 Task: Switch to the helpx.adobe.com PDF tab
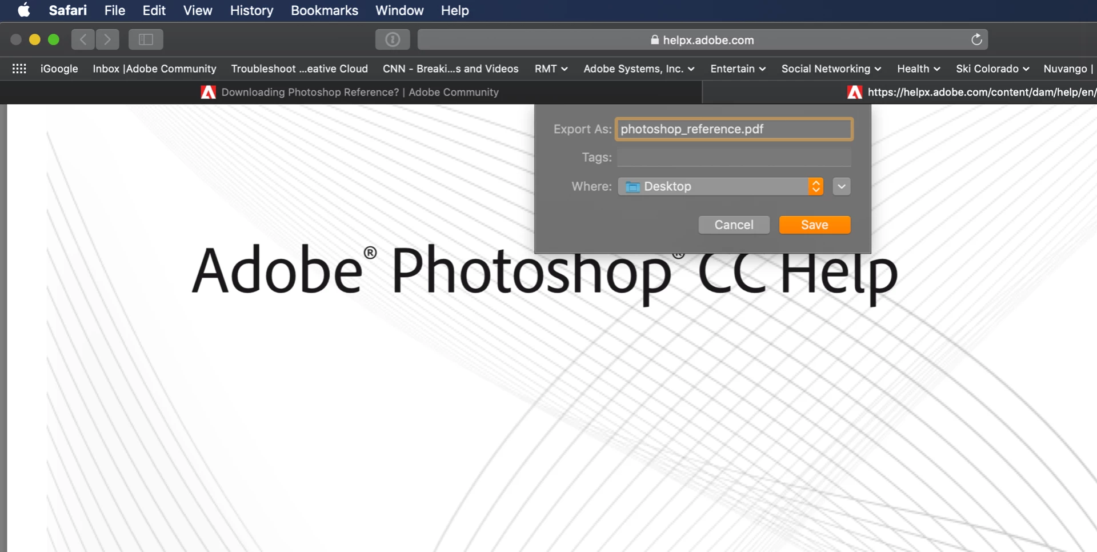coord(900,92)
